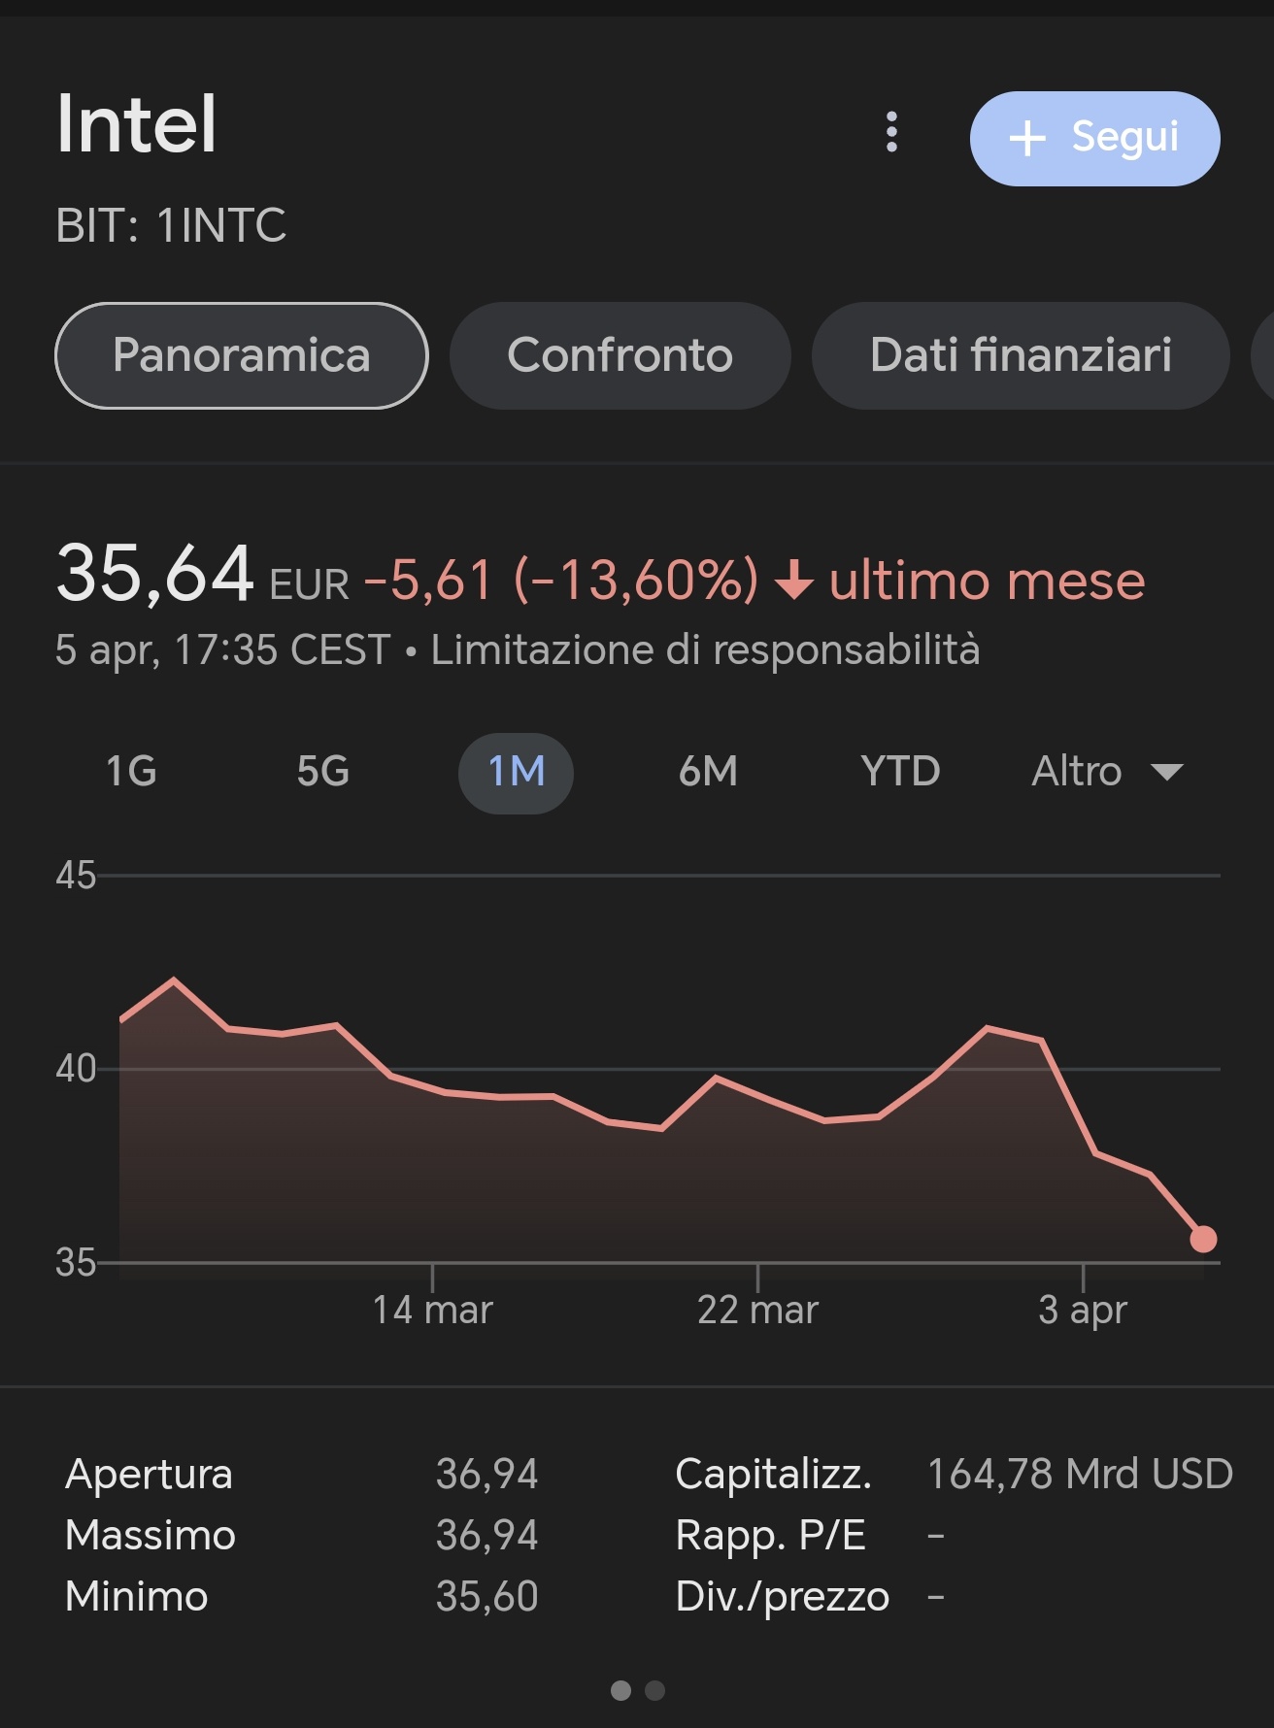Click the Altro dropdown arrow
The height and width of the screenshot is (1728, 1274).
point(1166,773)
